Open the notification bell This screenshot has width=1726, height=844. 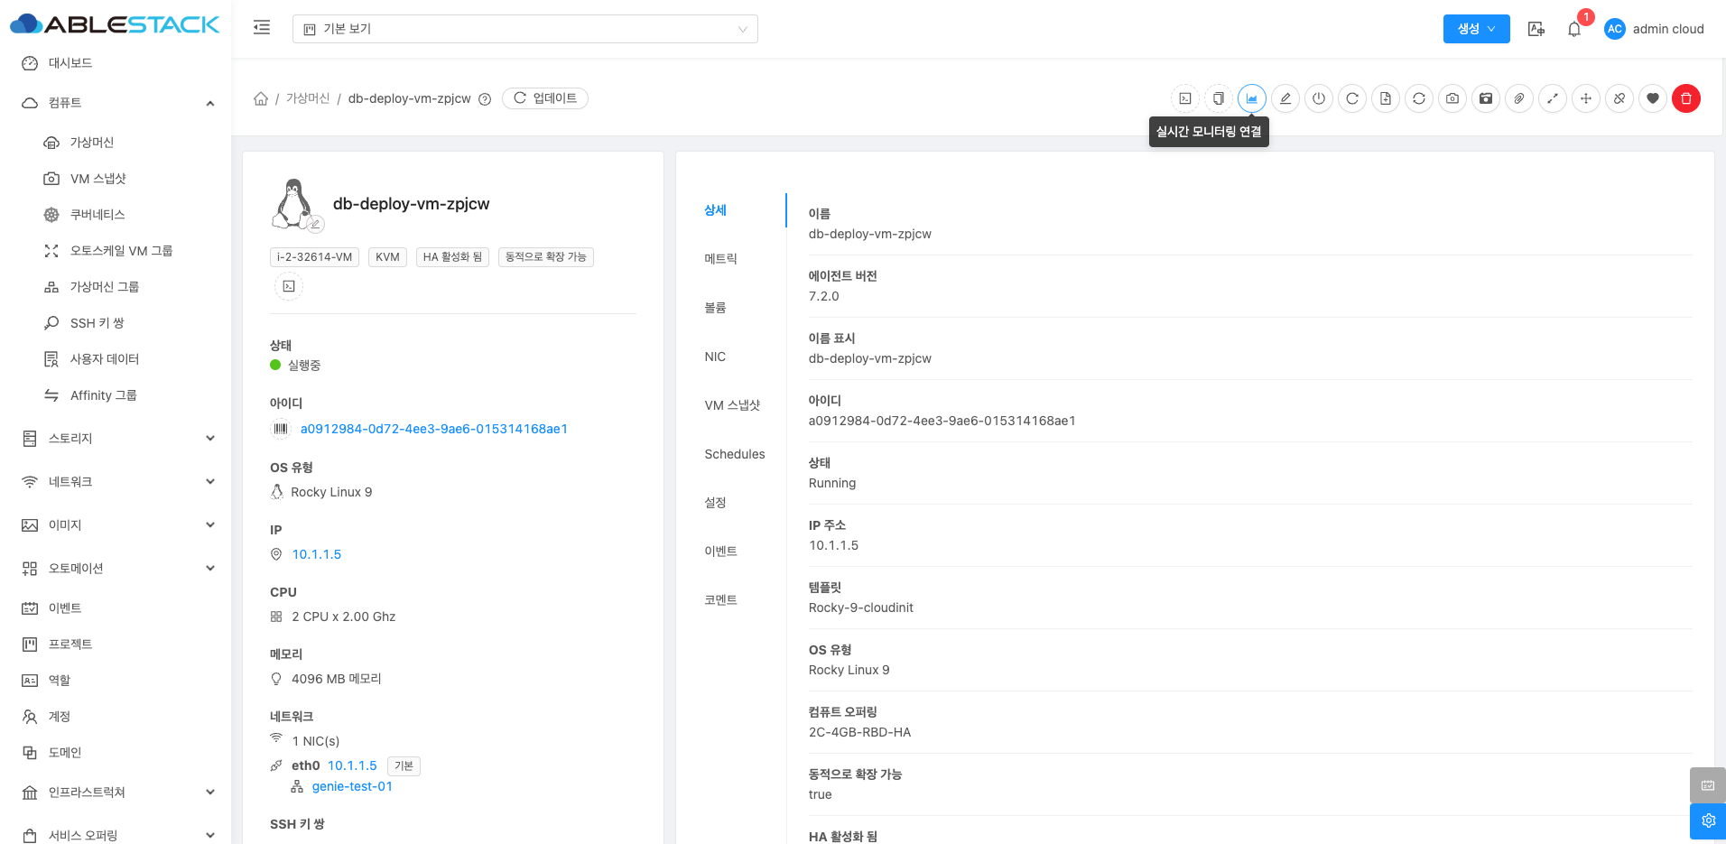1574,29
